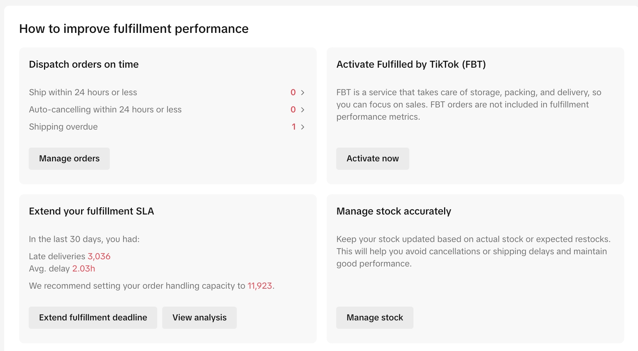
Task: Click Extend fulfillment deadline button
Action: (93, 318)
